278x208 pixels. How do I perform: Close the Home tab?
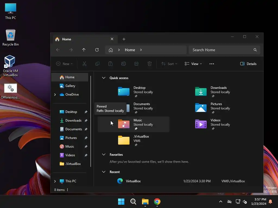tap(112, 39)
